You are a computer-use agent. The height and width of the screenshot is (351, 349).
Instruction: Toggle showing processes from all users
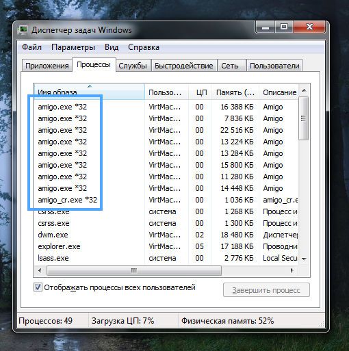point(38,287)
